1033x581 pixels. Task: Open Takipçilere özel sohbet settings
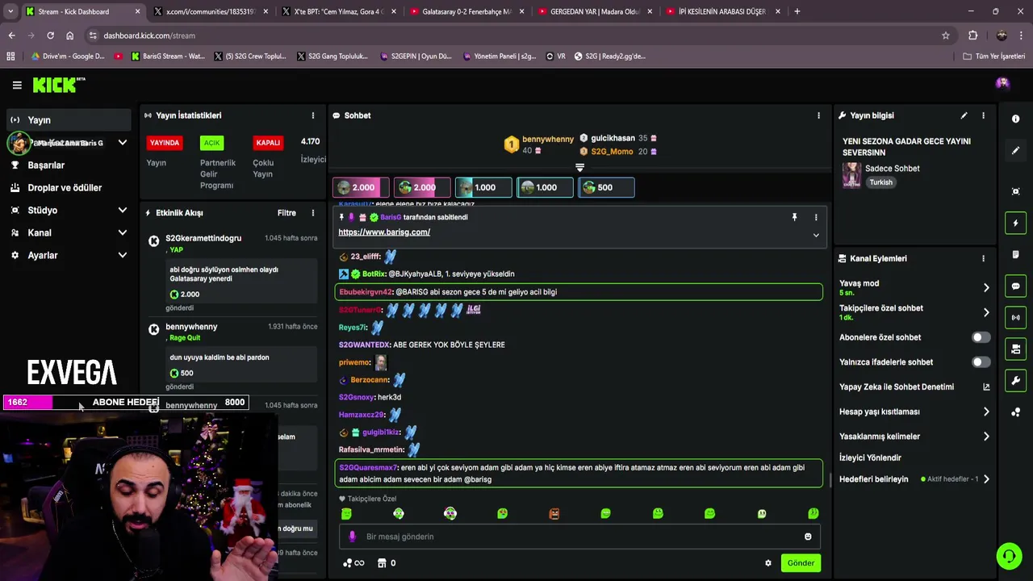click(x=914, y=312)
